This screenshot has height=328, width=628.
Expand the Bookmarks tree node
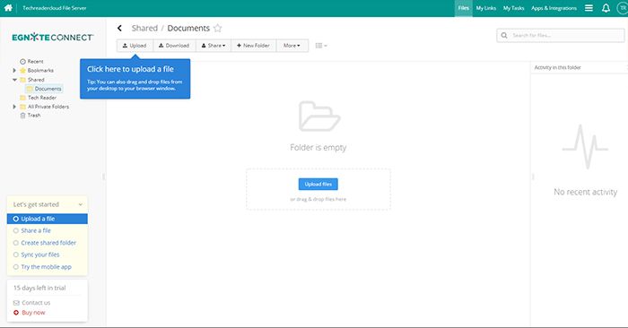tap(14, 71)
